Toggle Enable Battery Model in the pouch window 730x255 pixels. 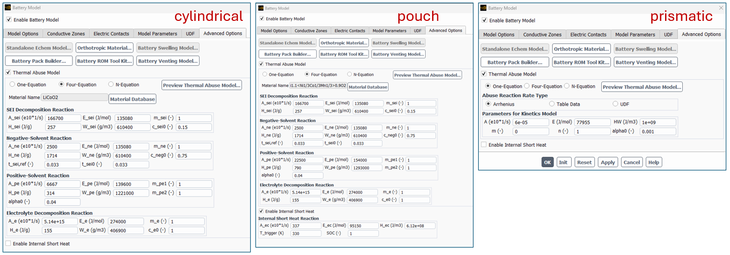click(x=261, y=19)
